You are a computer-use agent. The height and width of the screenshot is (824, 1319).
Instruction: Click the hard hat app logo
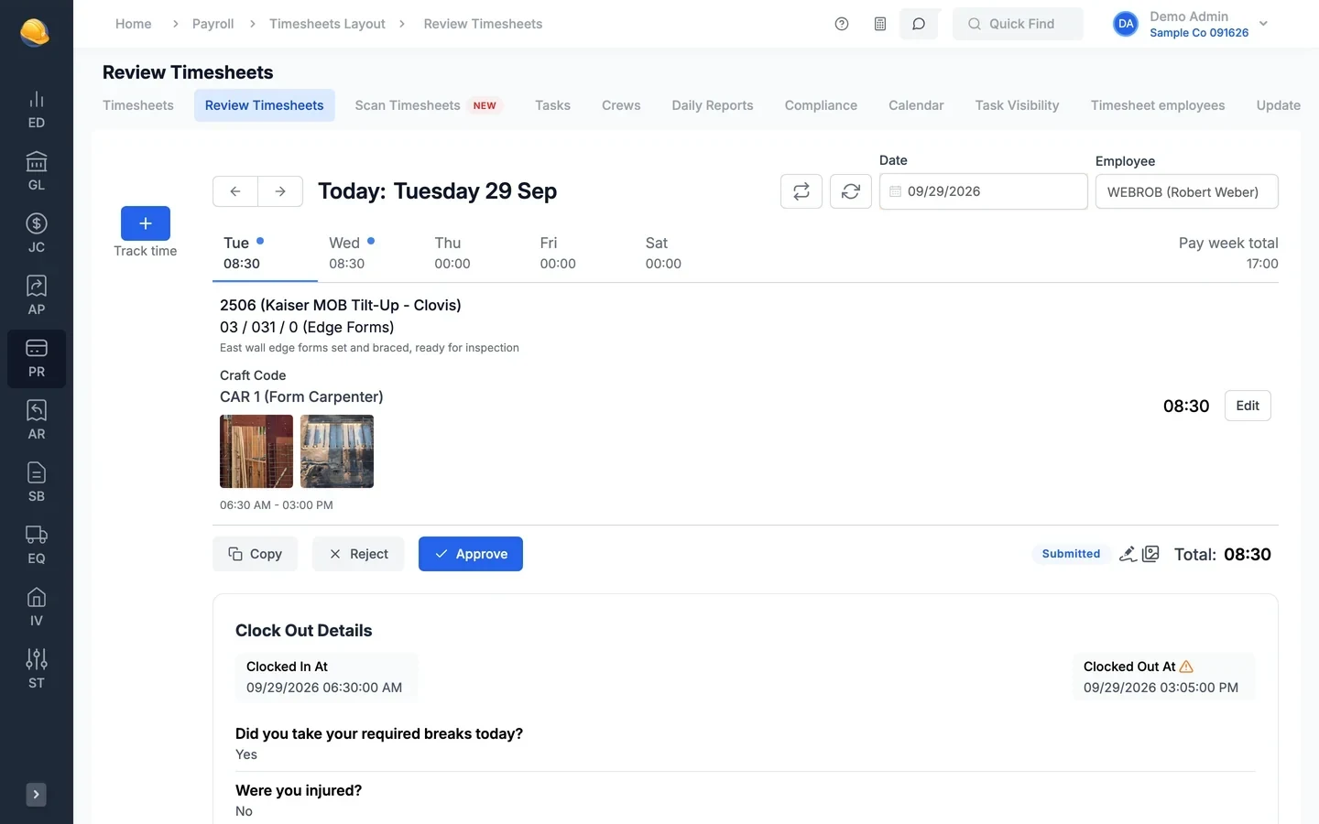pyautogui.click(x=35, y=32)
